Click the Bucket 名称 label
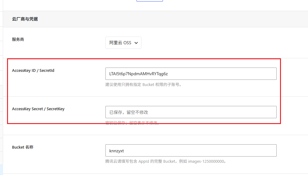This screenshot has width=308, height=175. 22,147
